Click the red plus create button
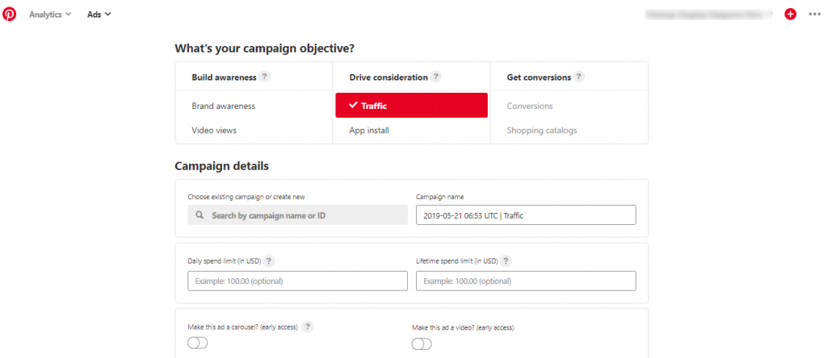Viewport: 827px width, 358px height. (x=790, y=15)
